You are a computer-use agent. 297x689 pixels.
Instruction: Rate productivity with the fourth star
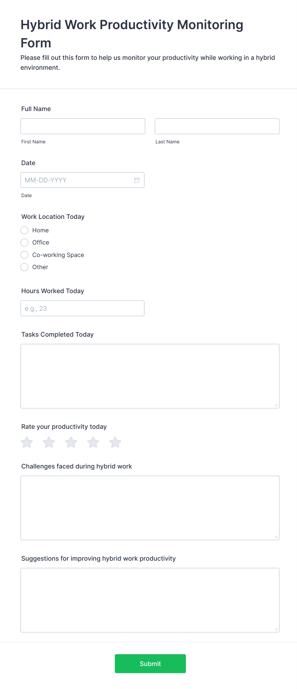tap(93, 442)
